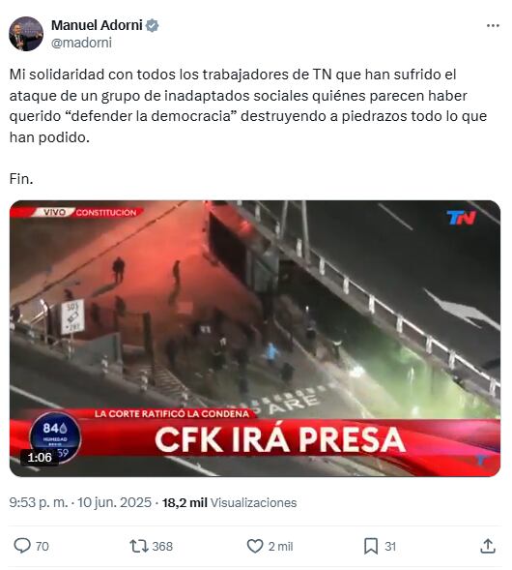The width and height of the screenshot is (512, 570).
Task: Bookmark the tweet with bookmark icon
Action: coord(371,546)
